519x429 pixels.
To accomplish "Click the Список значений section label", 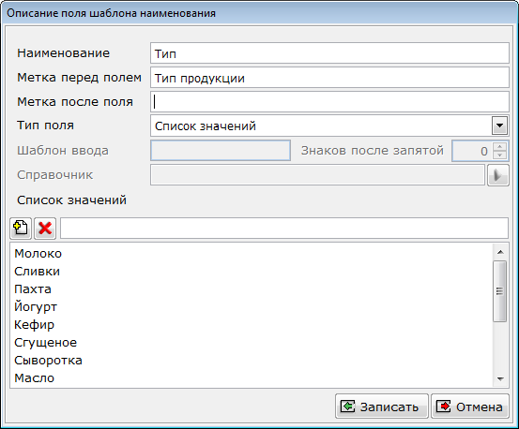I will 71,200.
